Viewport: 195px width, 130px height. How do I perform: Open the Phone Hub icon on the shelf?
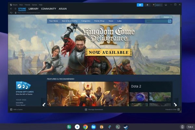click(182, 127)
